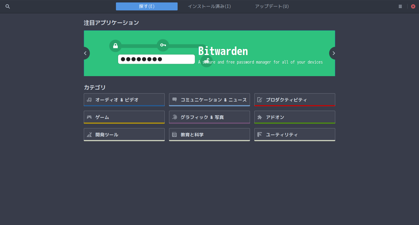Click the banner's password manager description text
419x225 pixels.
point(260,62)
